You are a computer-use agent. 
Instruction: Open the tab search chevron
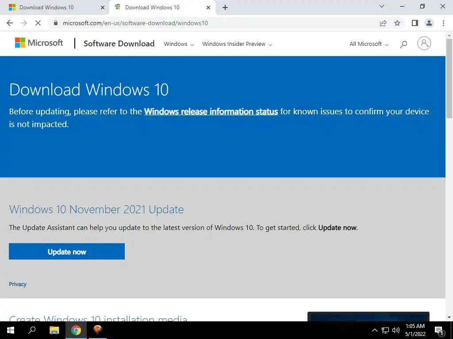(382, 6)
